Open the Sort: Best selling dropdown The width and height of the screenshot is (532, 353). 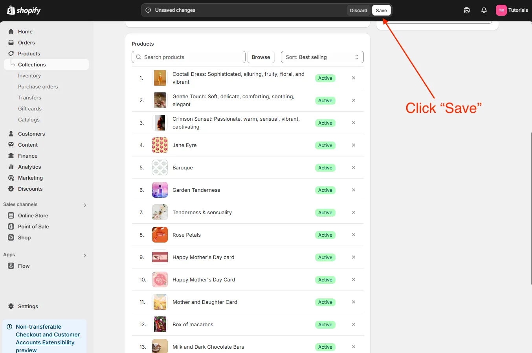pyautogui.click(x=322, y=57)
